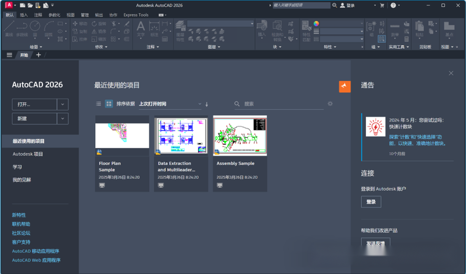
Task: Click the New file quick access icon
Action: point(22,6)
